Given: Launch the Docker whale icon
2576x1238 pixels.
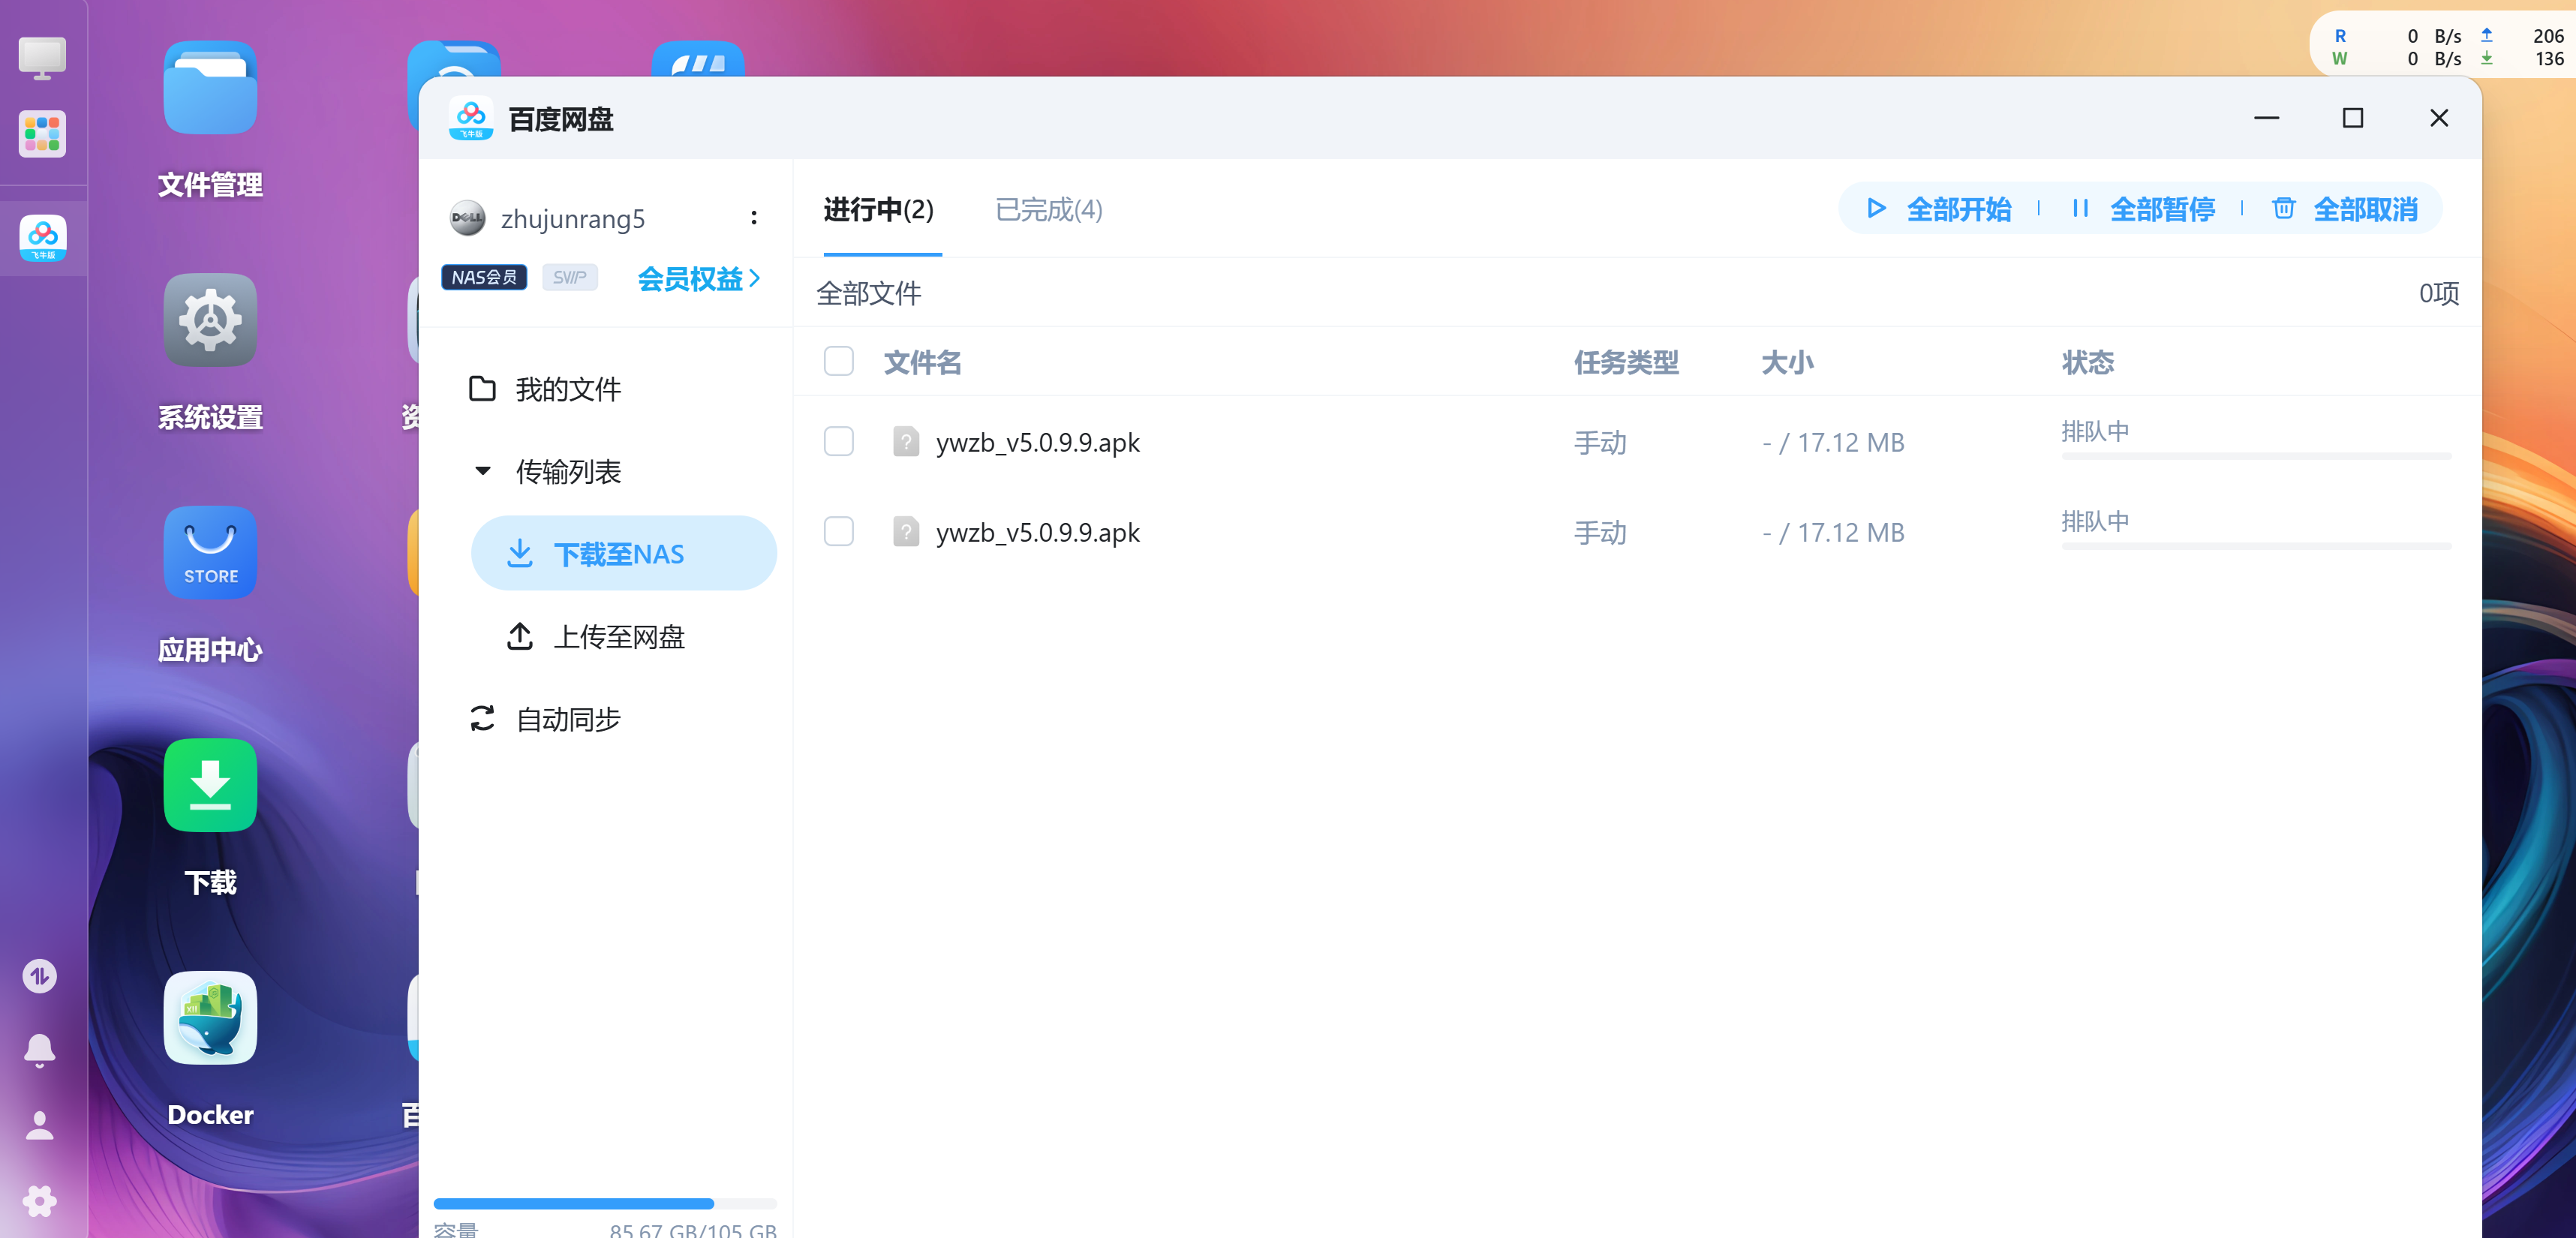Looking at the screenshot, I should pos(210,1018).
